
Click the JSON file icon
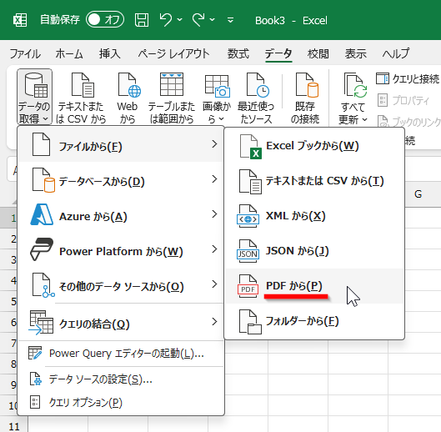click(x=248, y=251)
